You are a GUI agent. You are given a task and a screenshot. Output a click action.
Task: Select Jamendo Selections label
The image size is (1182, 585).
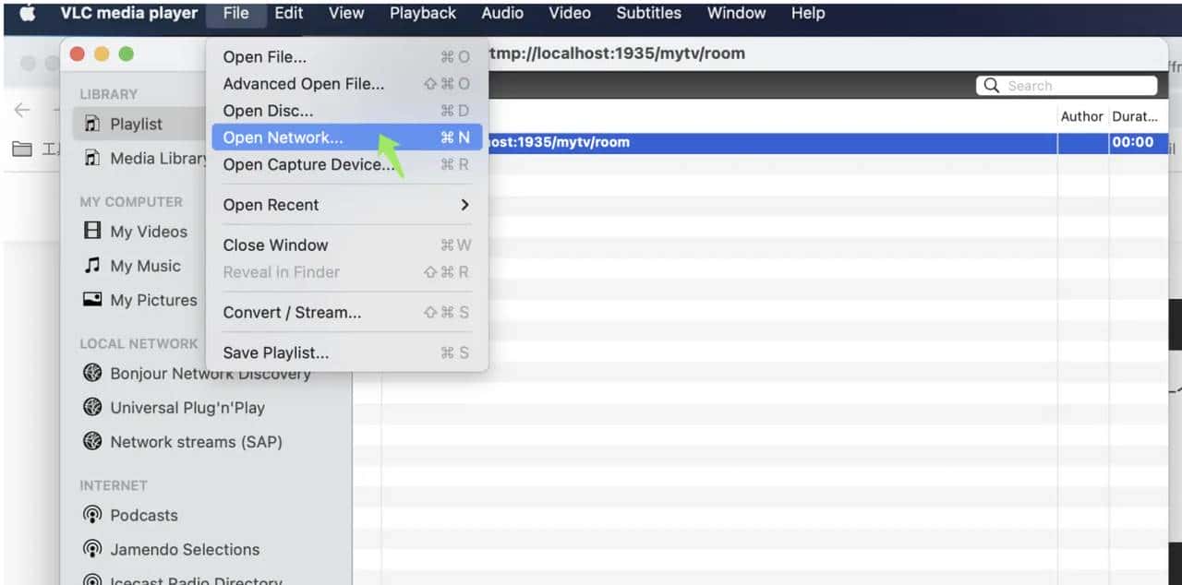click(x=185, y=549)
